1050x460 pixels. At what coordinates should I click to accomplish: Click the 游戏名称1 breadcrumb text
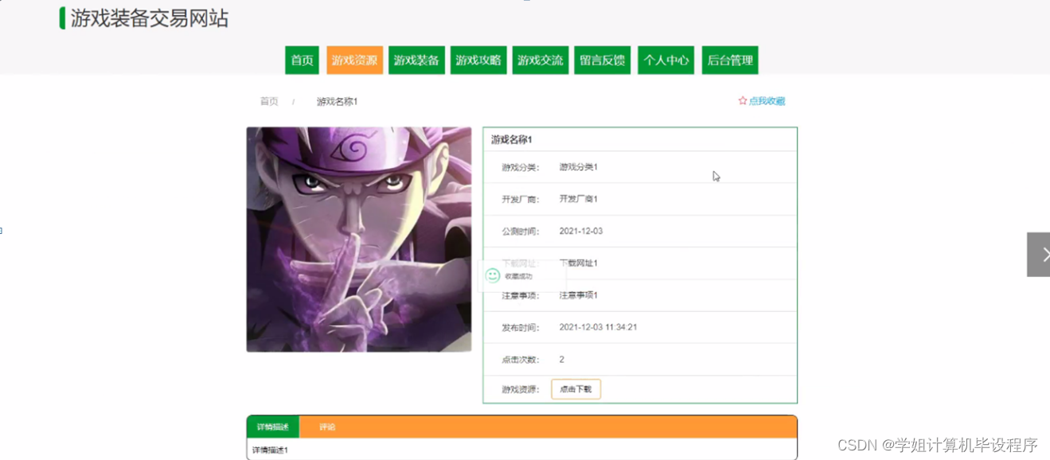tap(337, 102)
